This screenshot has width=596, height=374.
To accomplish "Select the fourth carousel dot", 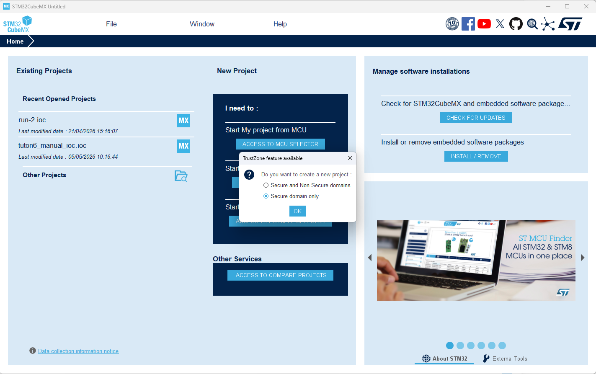I will click(x=481, y=346).
